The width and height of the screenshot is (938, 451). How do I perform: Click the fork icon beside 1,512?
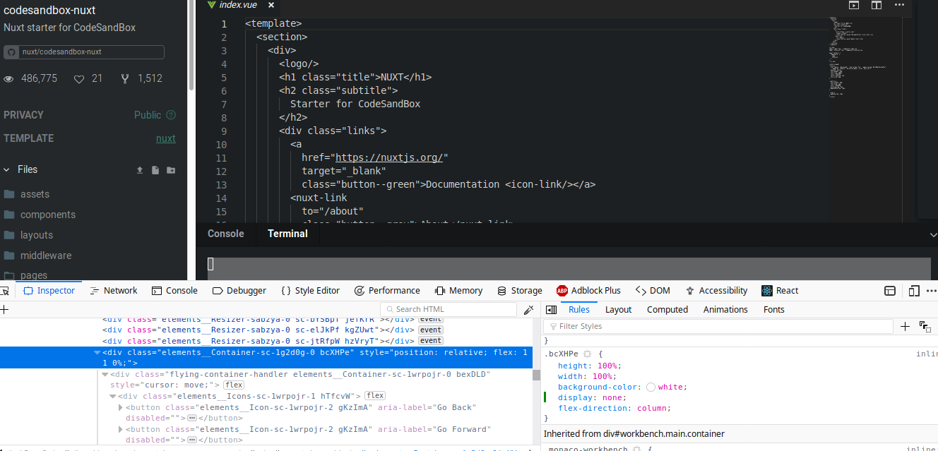click(125, 79)
